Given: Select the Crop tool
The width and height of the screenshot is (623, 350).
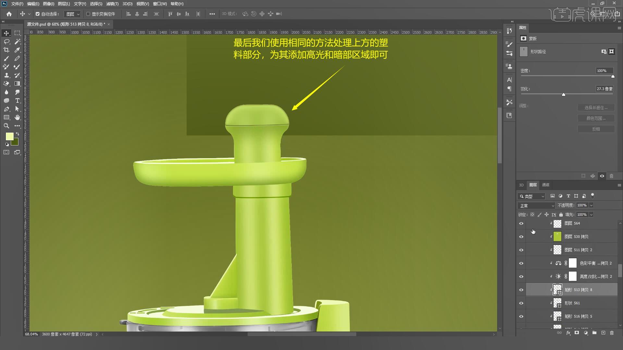Looking at the screenshot, I should click(x=6, y=50).
